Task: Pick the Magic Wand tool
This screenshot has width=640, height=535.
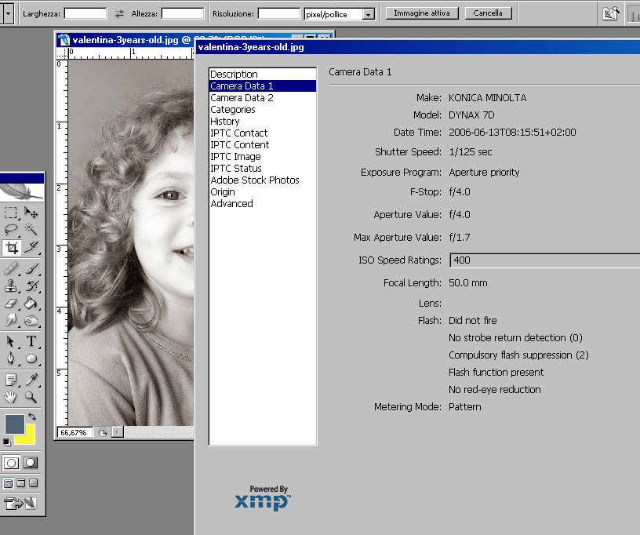Action: tap(31, 230)
